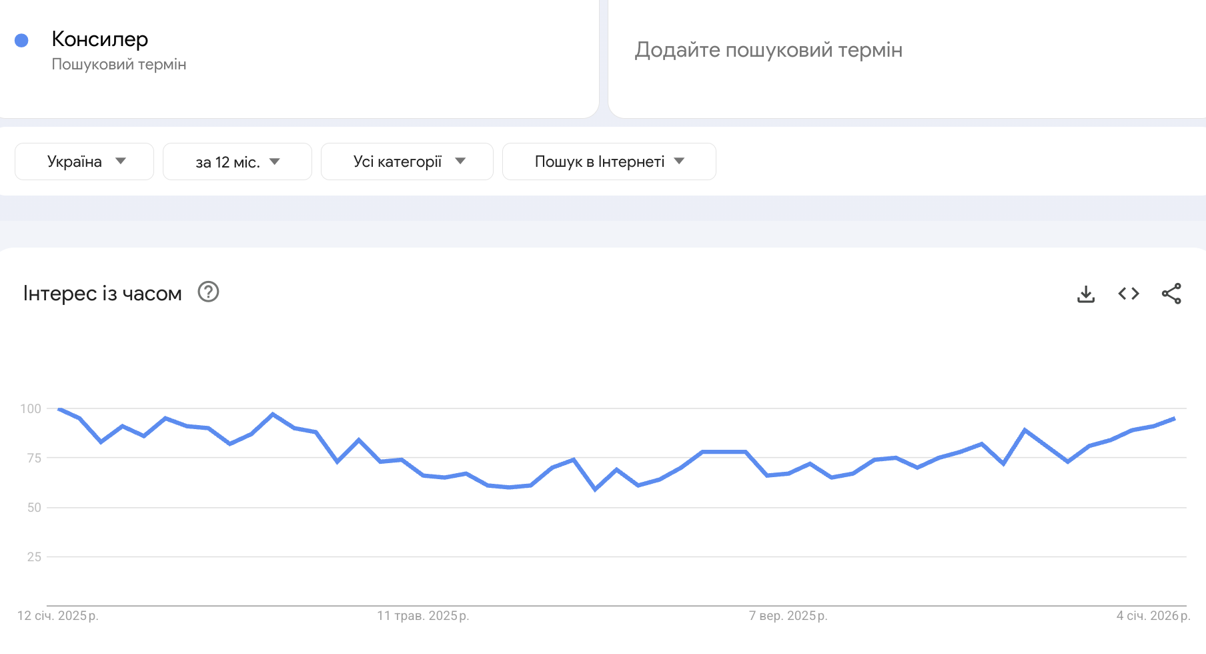Open embed code for the chart
1206x654 pixels.
pos(1129,294)
